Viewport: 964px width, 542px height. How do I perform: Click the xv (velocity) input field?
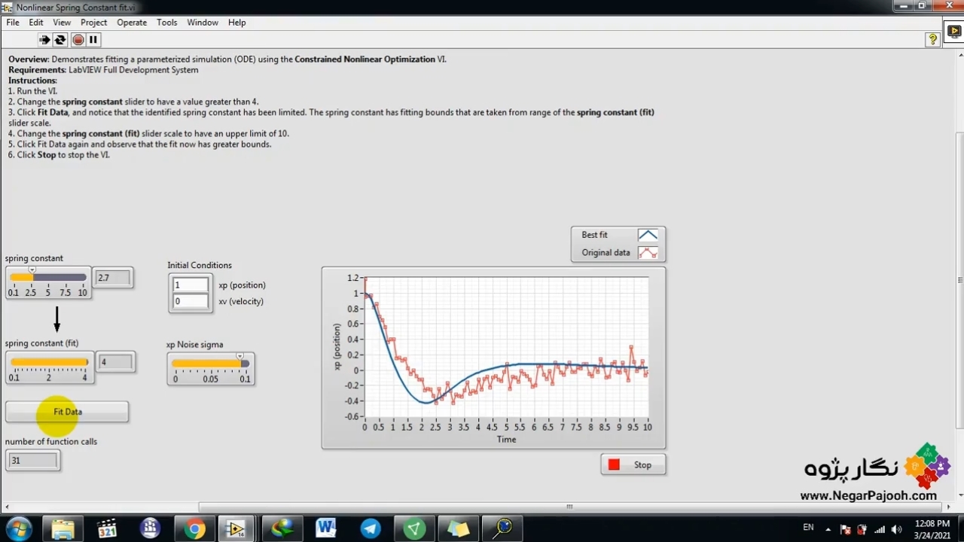(191, 301)
